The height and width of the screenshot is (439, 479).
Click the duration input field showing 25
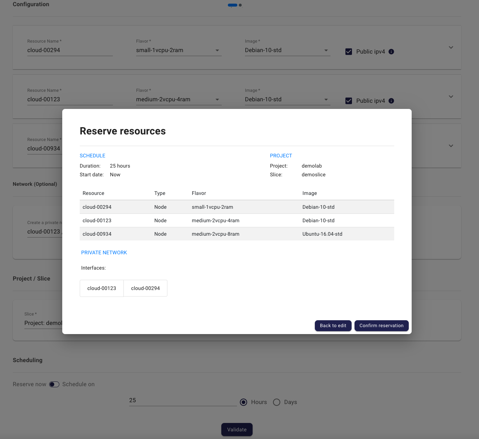tap(182, 400)
